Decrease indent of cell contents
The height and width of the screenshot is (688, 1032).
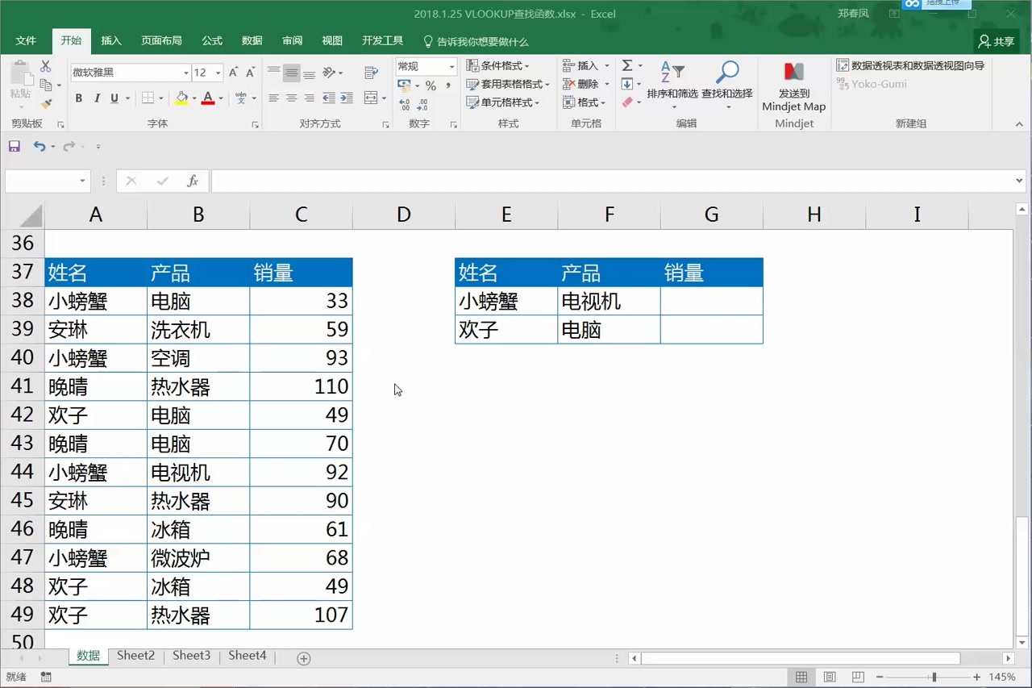pyautogui.click(x=329, y=98)
